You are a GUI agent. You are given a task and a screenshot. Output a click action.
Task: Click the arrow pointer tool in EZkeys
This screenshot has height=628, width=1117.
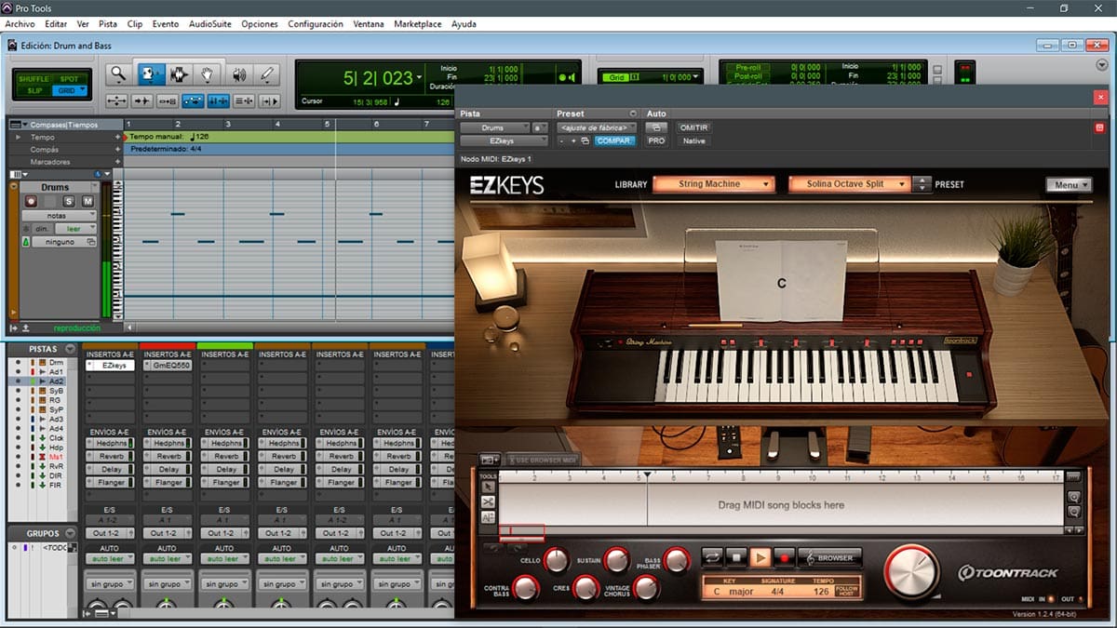point(489,487)
